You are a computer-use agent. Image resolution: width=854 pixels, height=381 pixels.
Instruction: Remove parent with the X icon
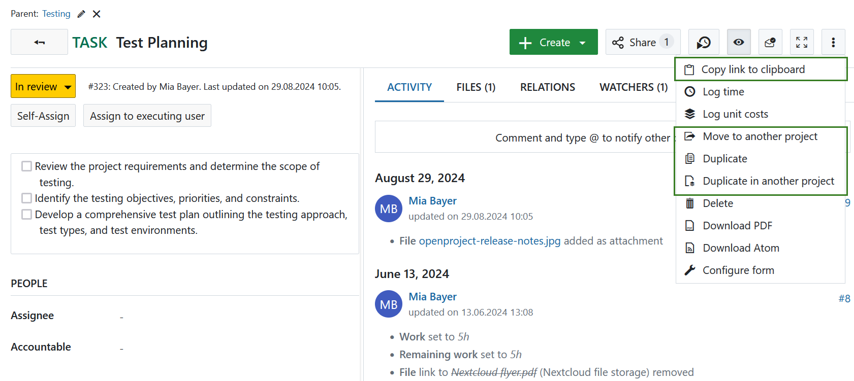click(97, 14)
